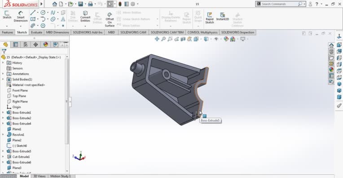Expand the Solid Bodies(1) node
This screenshot has width=343, height=178.
click(3, 79)
